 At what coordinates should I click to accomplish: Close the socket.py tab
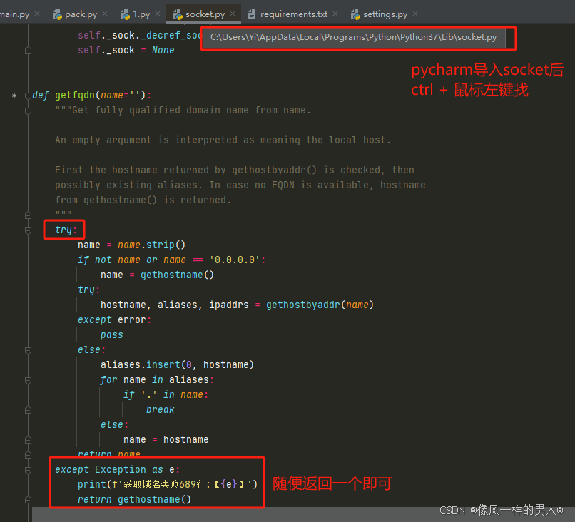coord(233,14)
